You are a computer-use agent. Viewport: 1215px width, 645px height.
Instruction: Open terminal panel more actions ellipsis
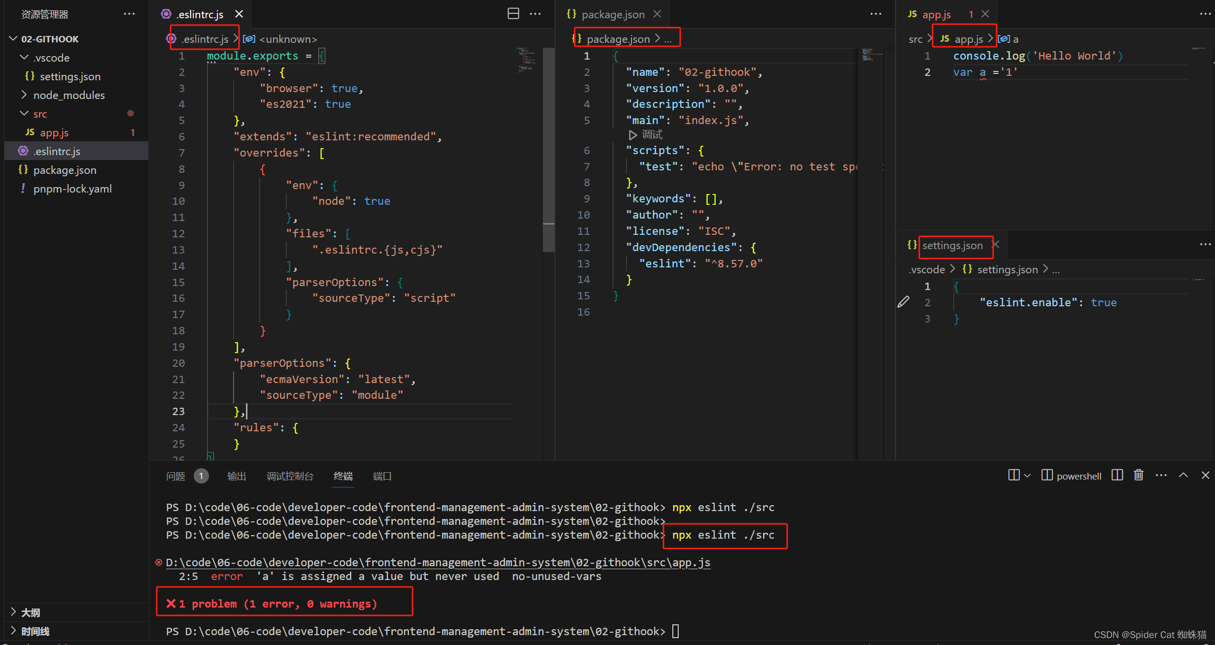point(1161,475)
